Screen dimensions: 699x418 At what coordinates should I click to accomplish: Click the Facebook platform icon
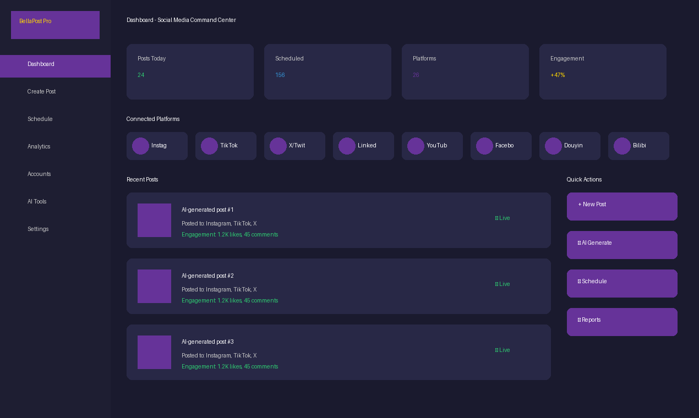pyautogui.click(x=484, y=146)
